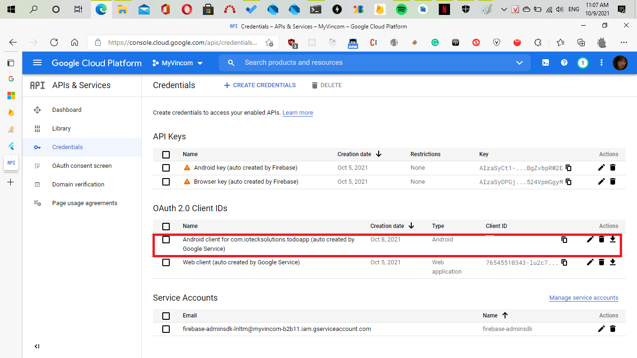This screenshot has height=358, width=637.
Task: Edit the Android key (auto created by Firebase)
Action: click(602, 168)
